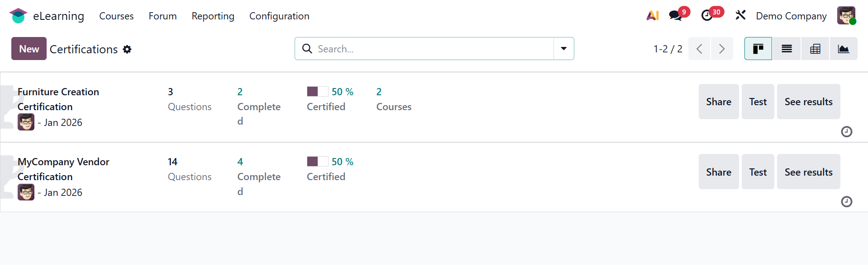This screenshot has height=265, width=868.
Task: Switch to pivot table view
Action: [x=815, y=49]
